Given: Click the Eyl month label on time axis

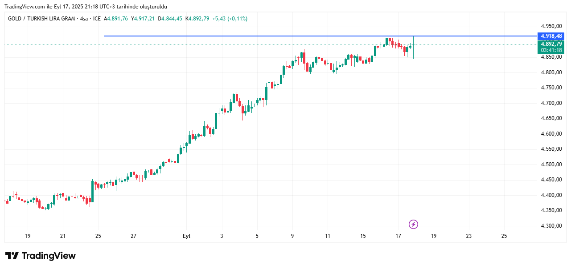Looking at the screenshot, I should [x=186, y=236].
